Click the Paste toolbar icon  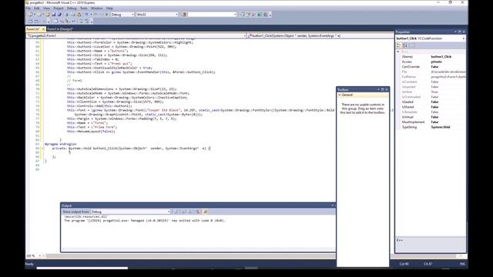[x=79, y=15]
